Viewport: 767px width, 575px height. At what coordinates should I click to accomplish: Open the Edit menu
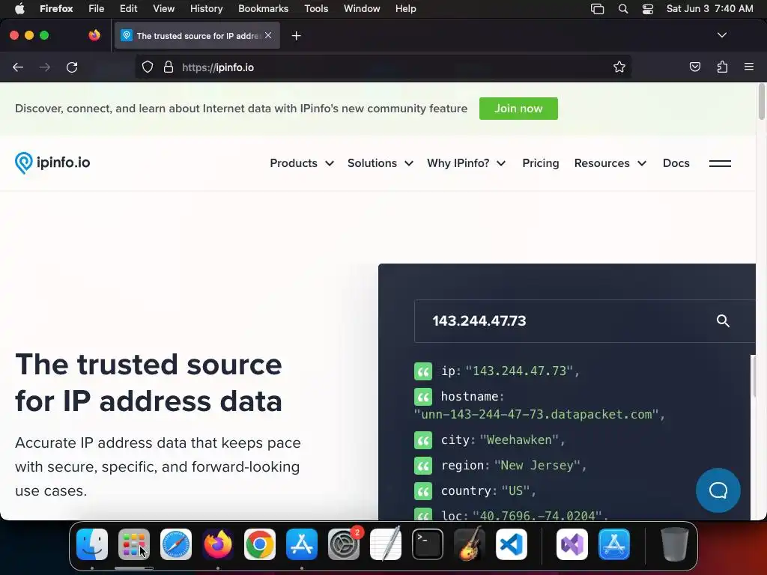tap(128, 9)
